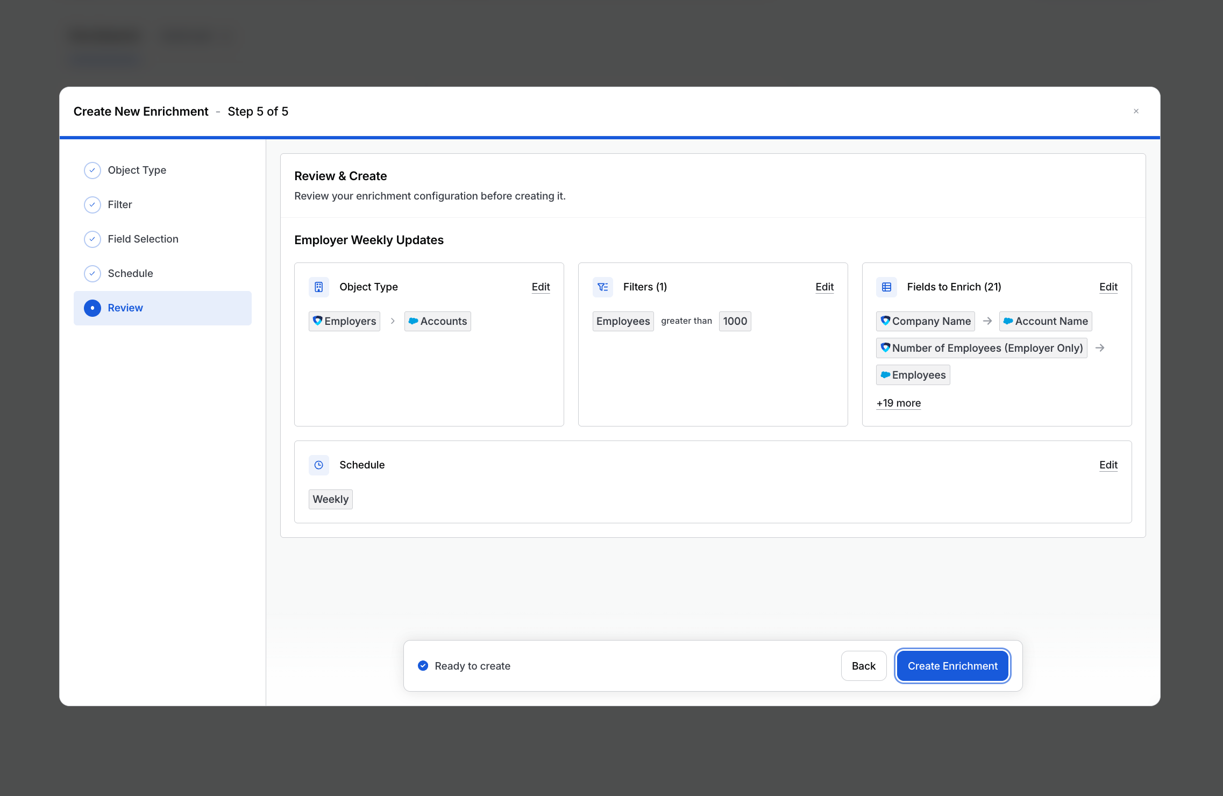Image resolution: width=1223 pixels, height=796 pixels.
Task: Click Number of Employees (Employer Only) chip
Action: tap(982, 349)
